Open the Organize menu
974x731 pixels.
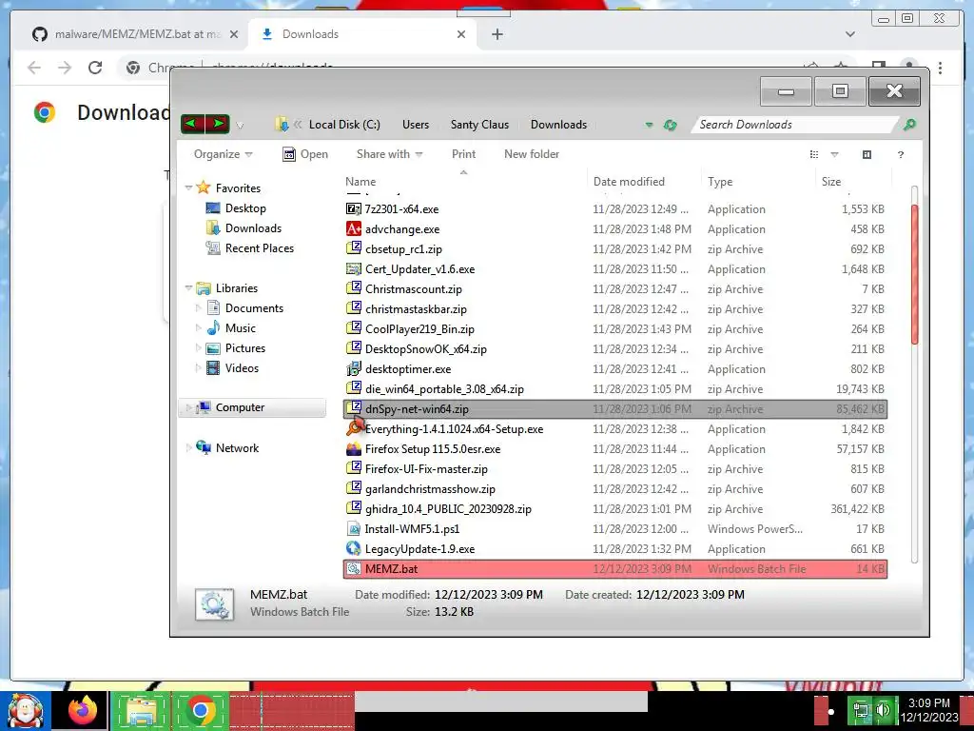coord(223,154)
